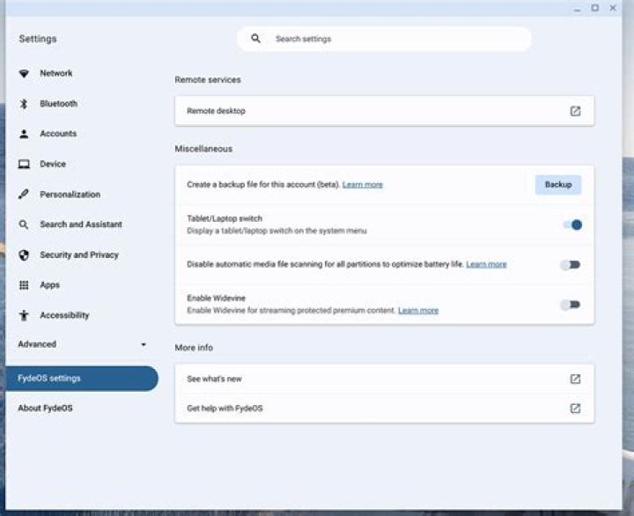Click the Backup button
Viewport: 634px width, 516px height.
[x=558, y=184]
